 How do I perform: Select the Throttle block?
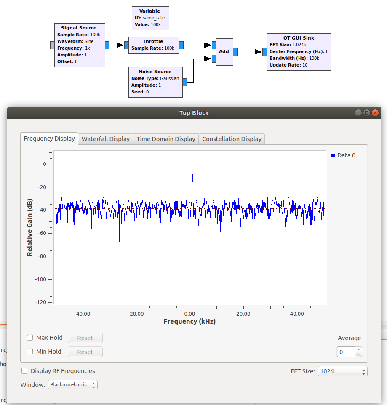coord(153,45)
